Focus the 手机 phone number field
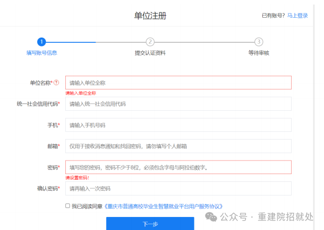 tap(178, 125)
